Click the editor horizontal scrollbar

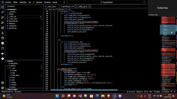(x=84, y=90)
